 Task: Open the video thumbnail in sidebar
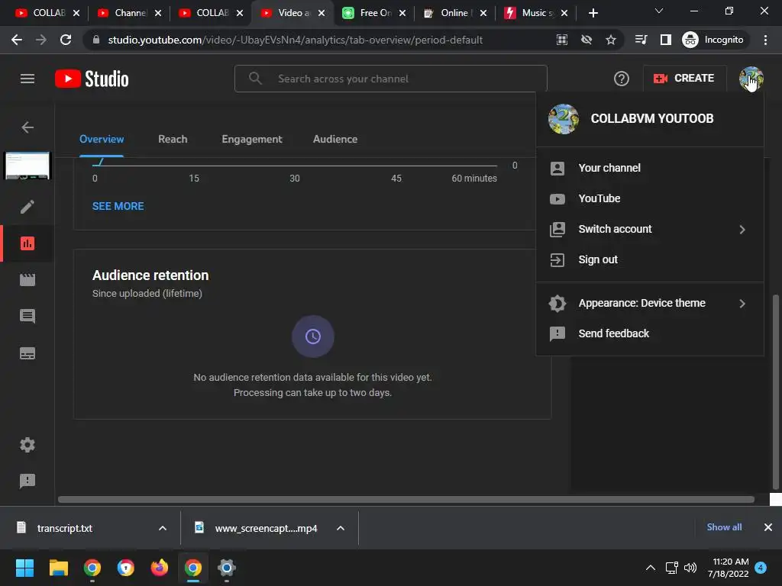pos(27,166)
